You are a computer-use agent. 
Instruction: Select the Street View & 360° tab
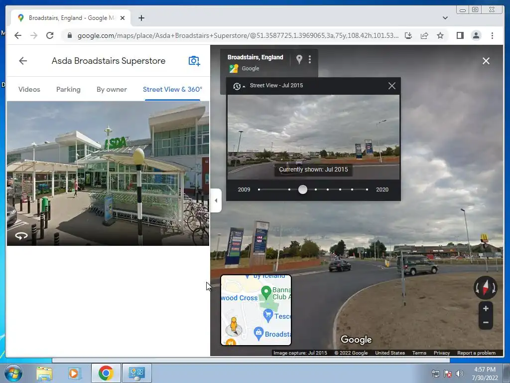tap(172, 89)
